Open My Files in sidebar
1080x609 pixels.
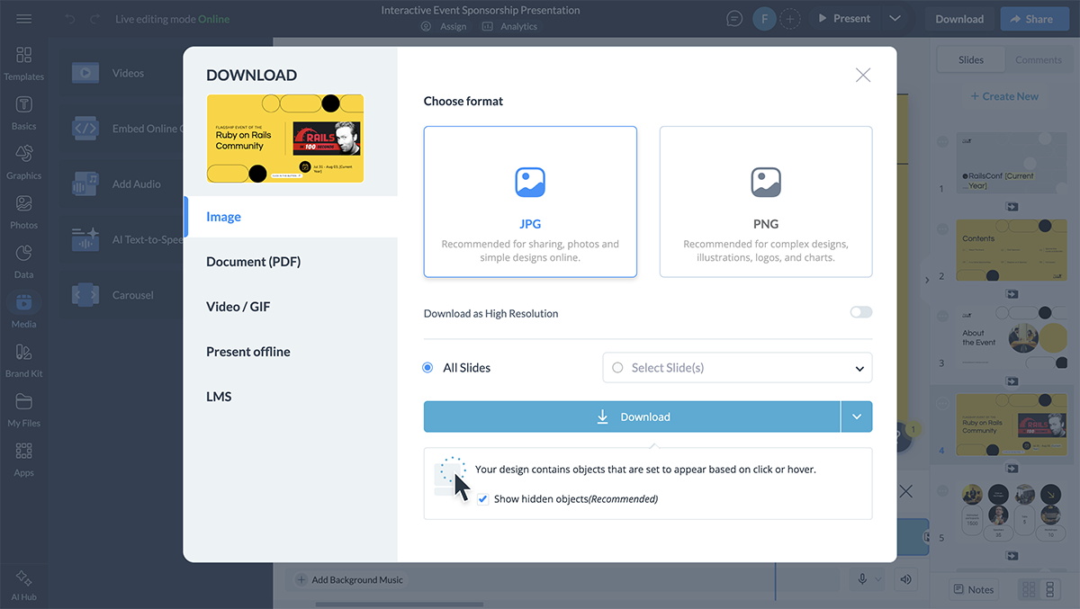[x=24, y=409]
